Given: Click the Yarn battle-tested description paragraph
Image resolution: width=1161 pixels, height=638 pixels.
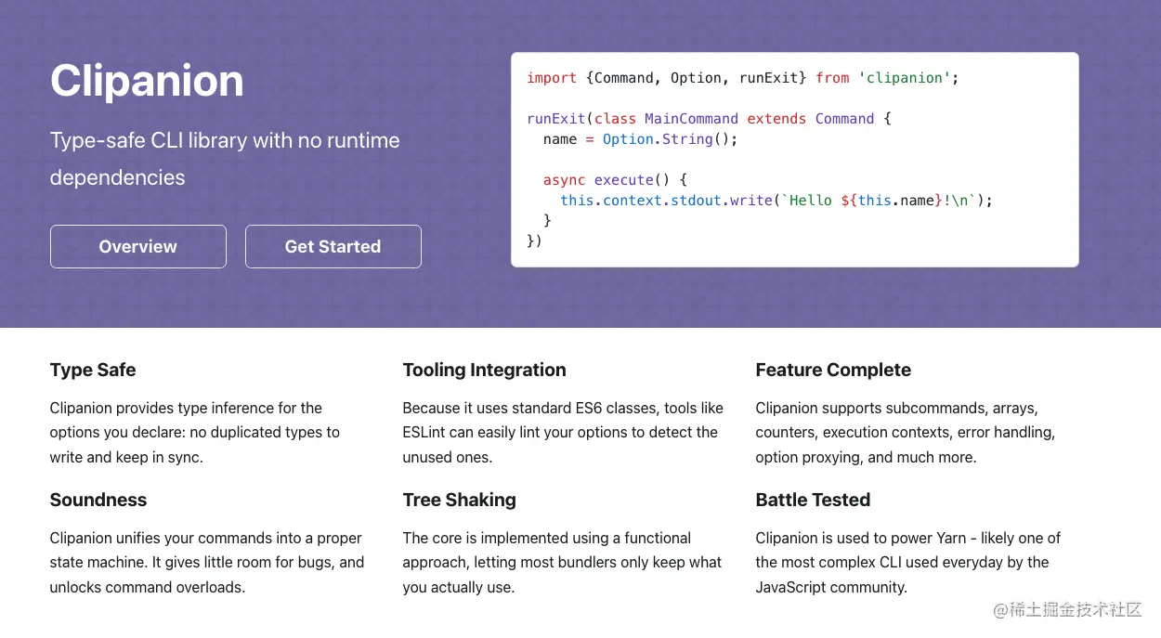Looking at the screenshot, I should (x=907, y=562).
